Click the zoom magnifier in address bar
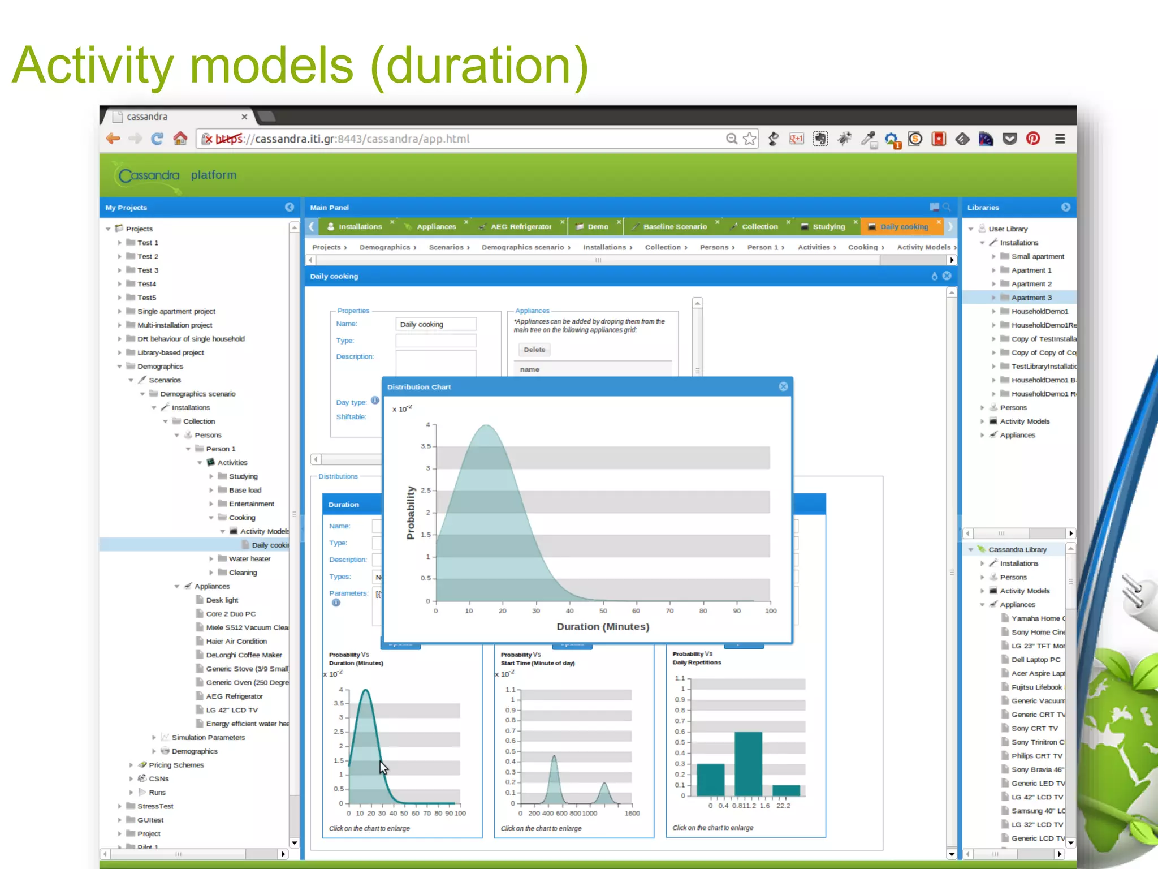The width and height of the screenshot is (1158, 869). click(x=732, y=139)
